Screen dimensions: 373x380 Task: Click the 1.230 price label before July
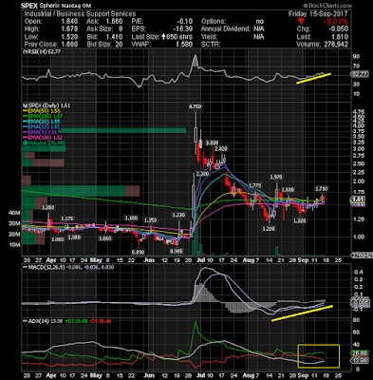click(178, 215)
